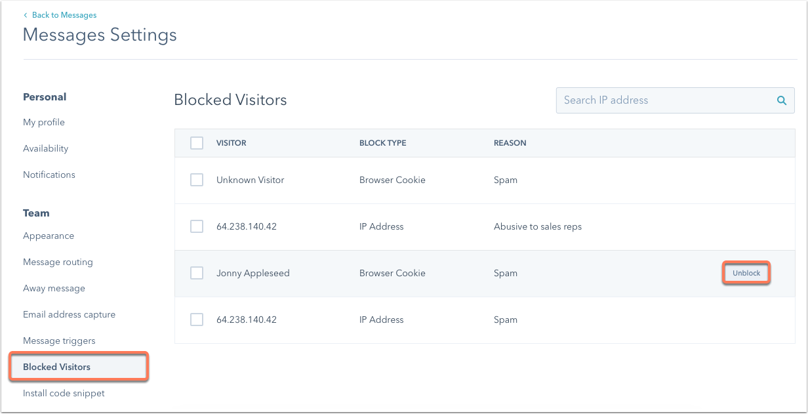This screenshot has width=808, height=414.
Task: Open Away message settings
Action: 54,288
